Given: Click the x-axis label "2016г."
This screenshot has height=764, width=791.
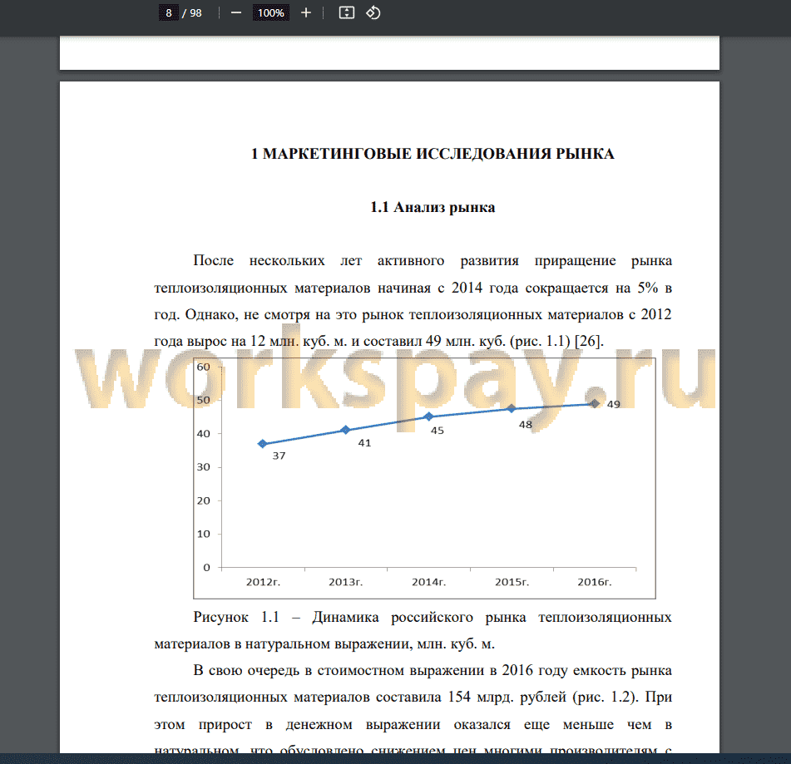Looking at the screenshot, I should (x=595, y=582).
